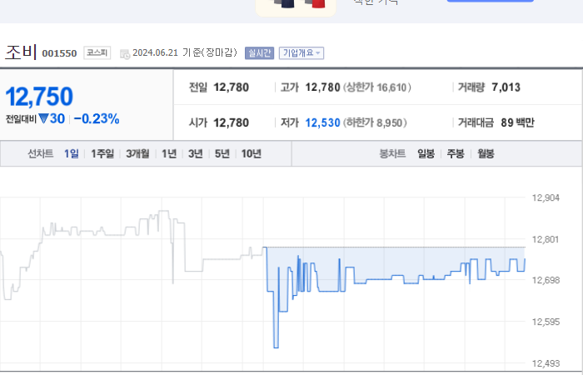Screen dimensions: 583x375
Task: Click the 거래량 value 7,013
Action: (x=506, y=87)
